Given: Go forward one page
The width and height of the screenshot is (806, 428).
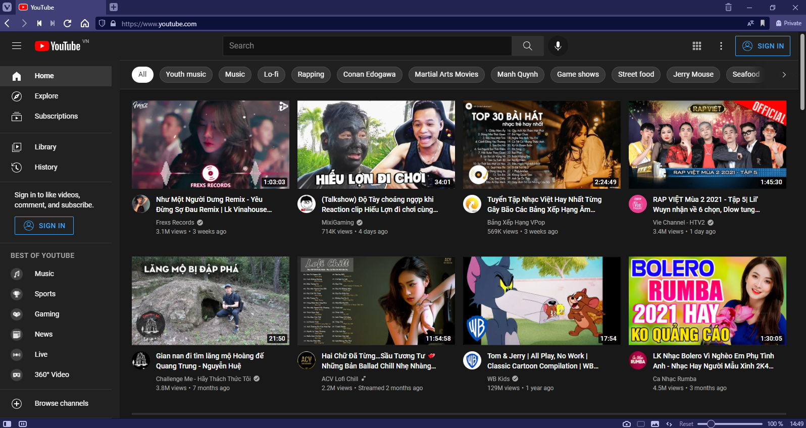Looking at the screenshot, I should point(24,23).
